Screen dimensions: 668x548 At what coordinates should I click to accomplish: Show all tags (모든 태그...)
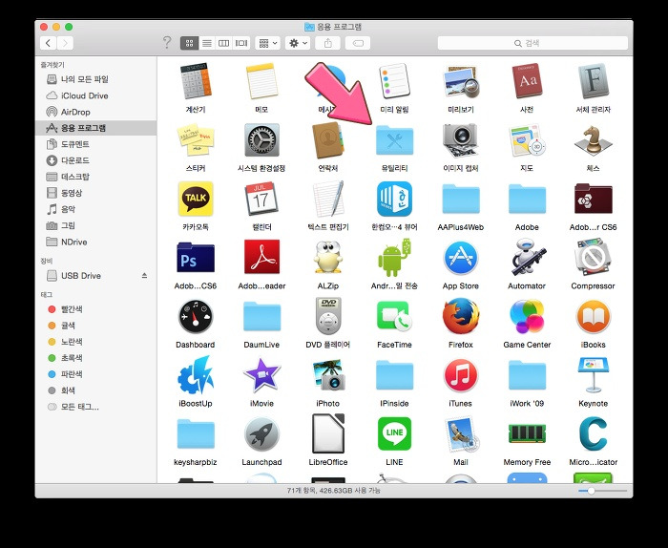(x=95, y=407)
